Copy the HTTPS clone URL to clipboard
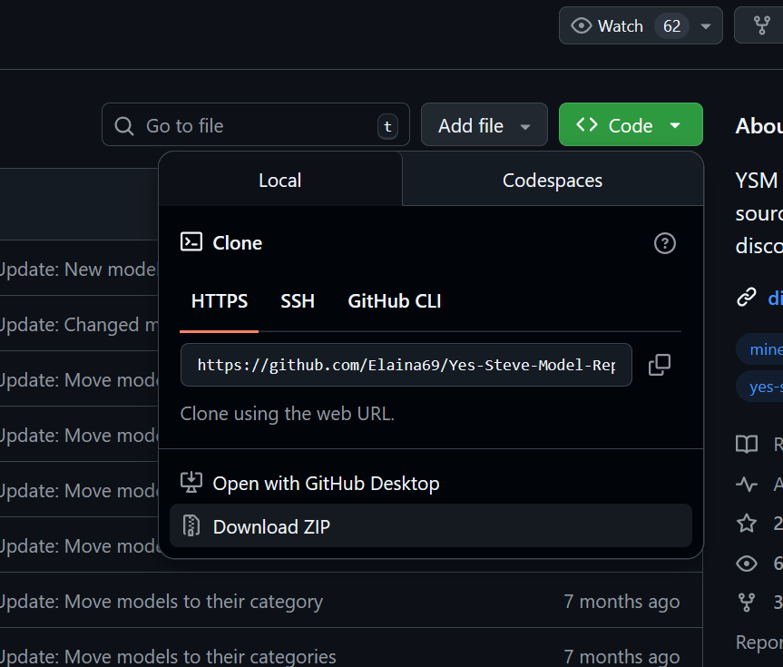 [x=660, y=365]
